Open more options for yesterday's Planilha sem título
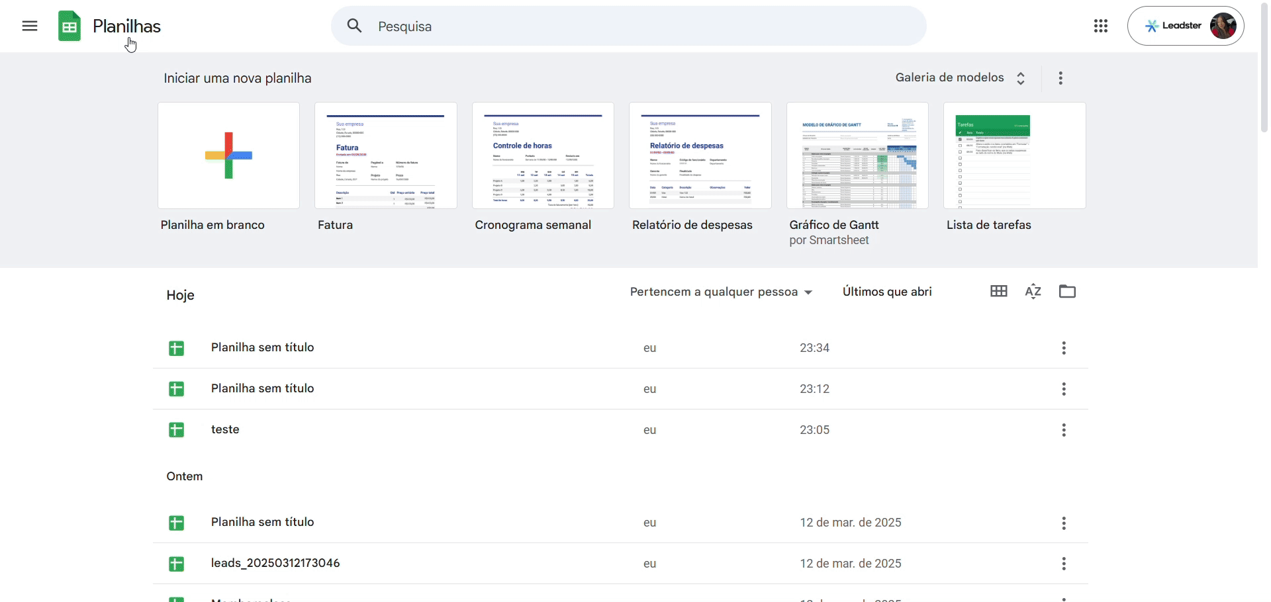The height and width of the screenshot is (602, 1271). point(1064,523)
